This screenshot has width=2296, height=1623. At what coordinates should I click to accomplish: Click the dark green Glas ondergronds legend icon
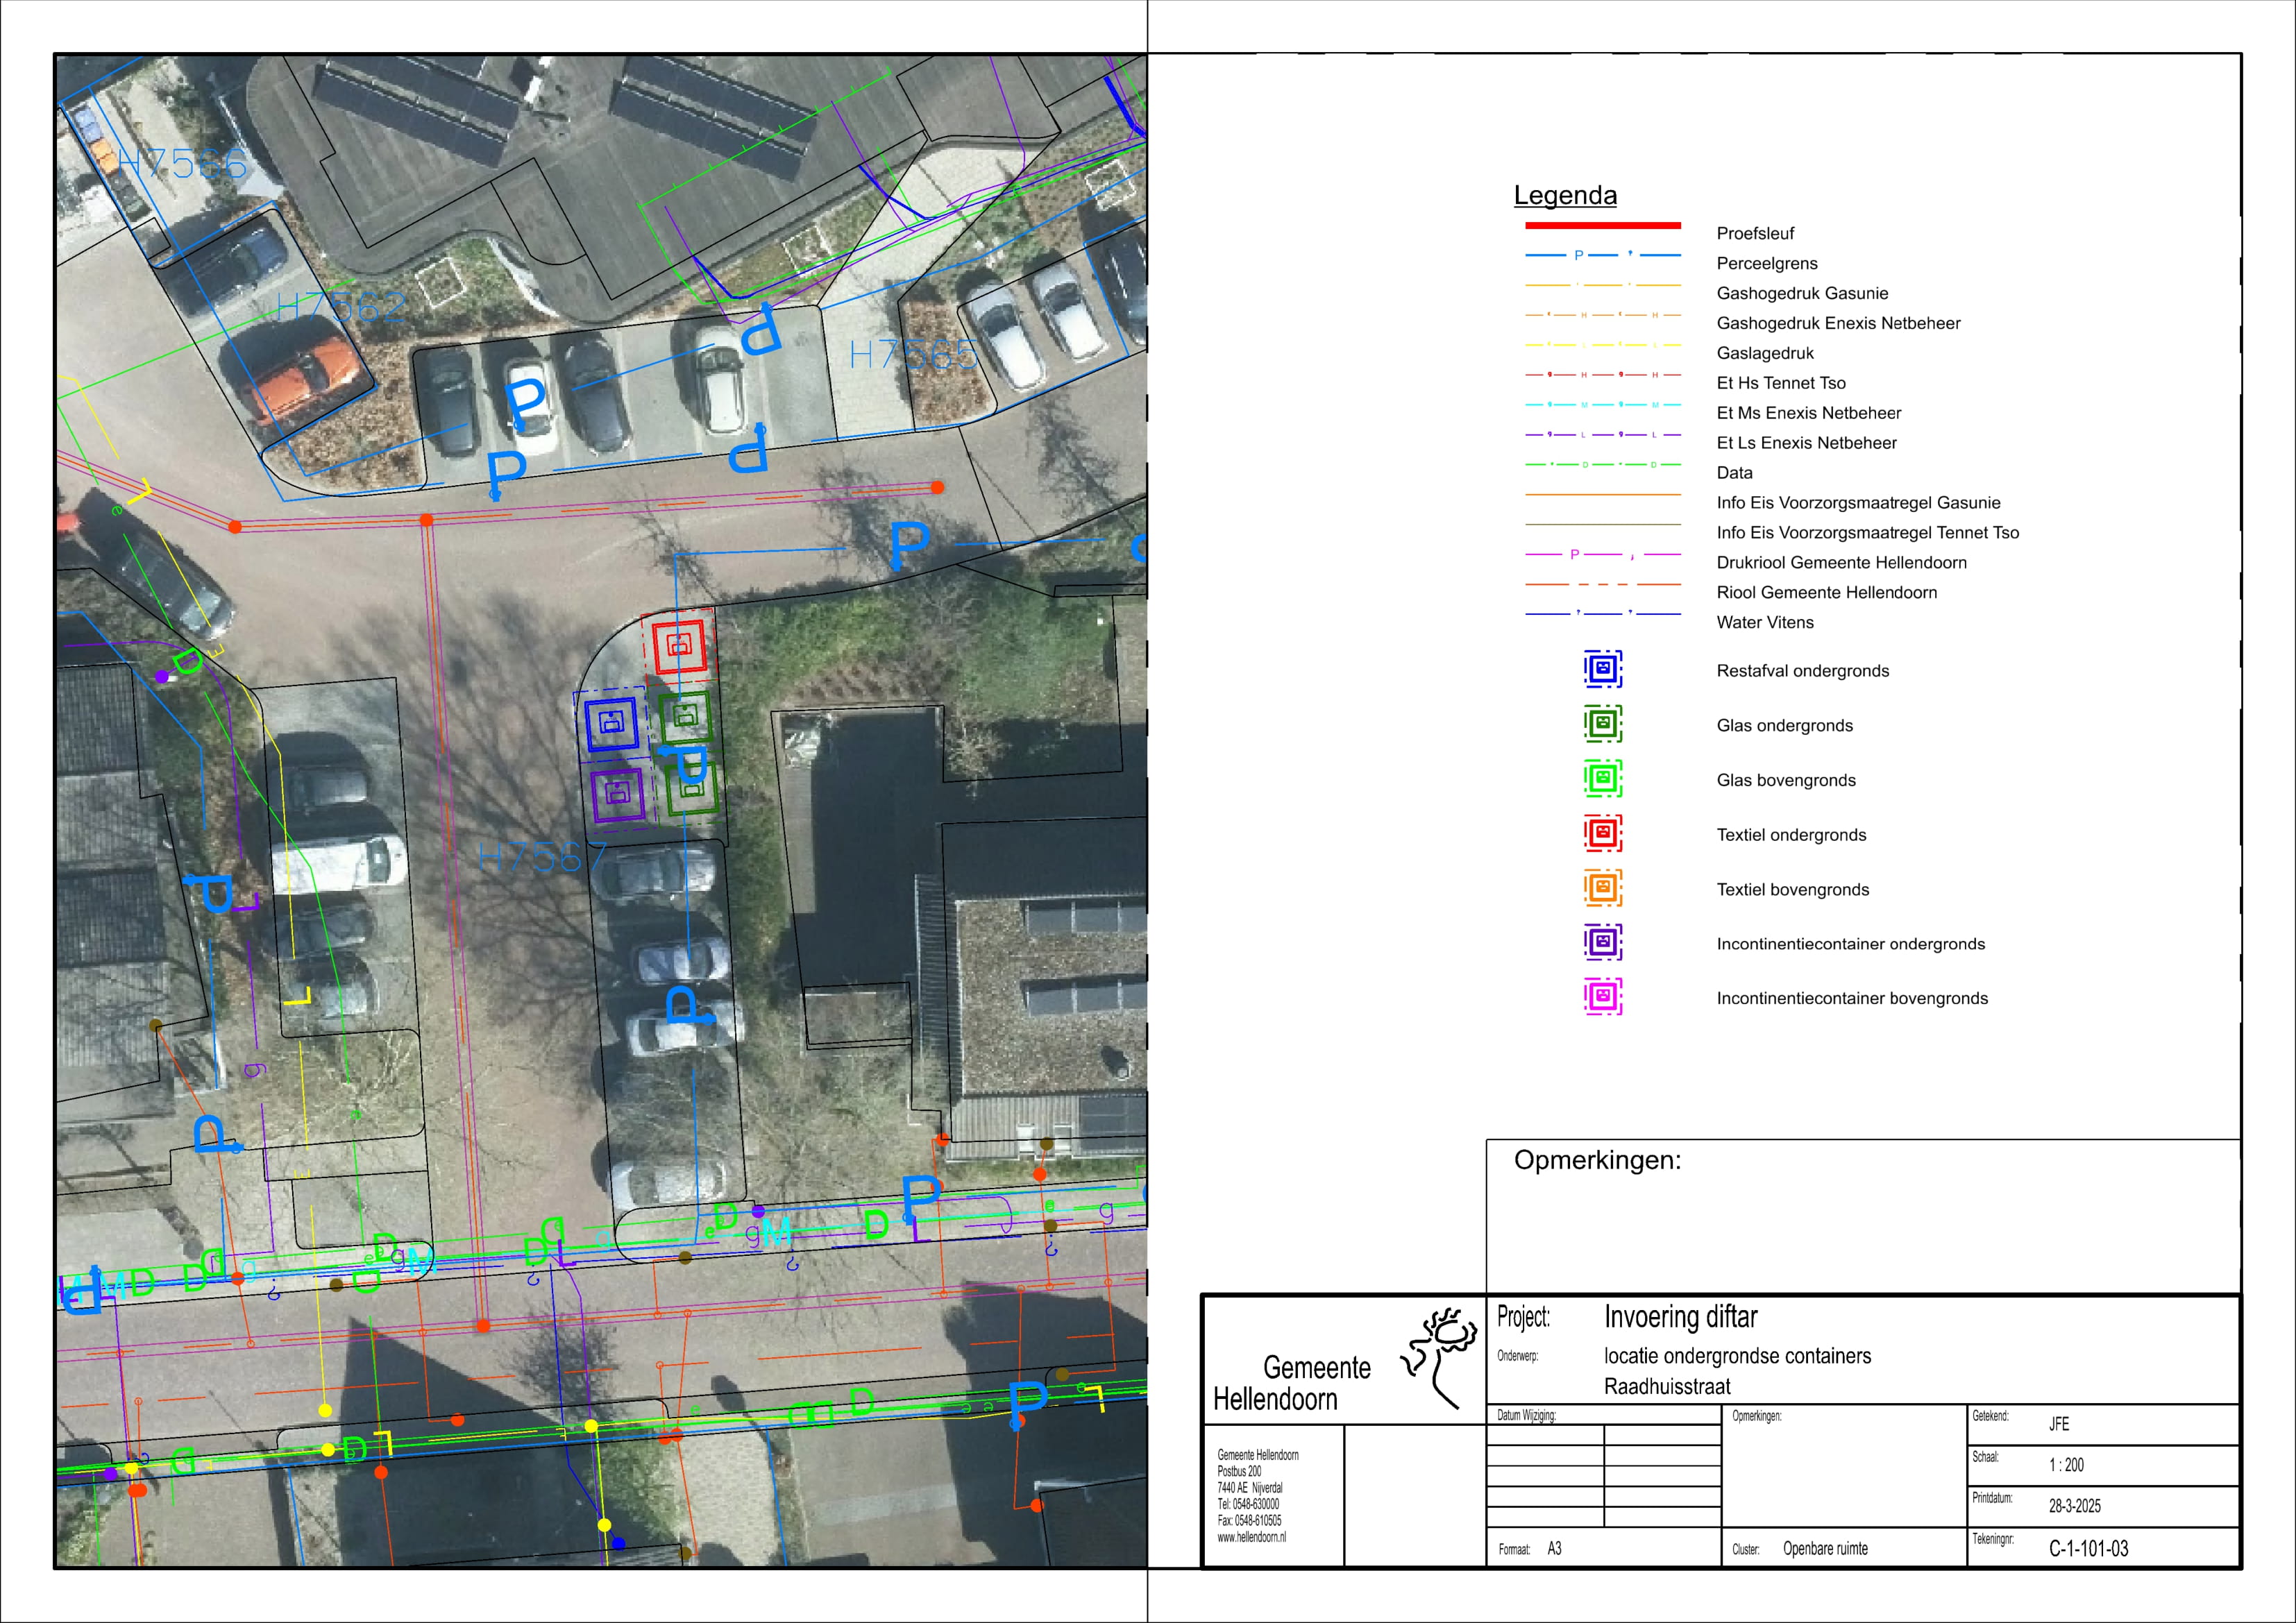(x=1602, y=724)
